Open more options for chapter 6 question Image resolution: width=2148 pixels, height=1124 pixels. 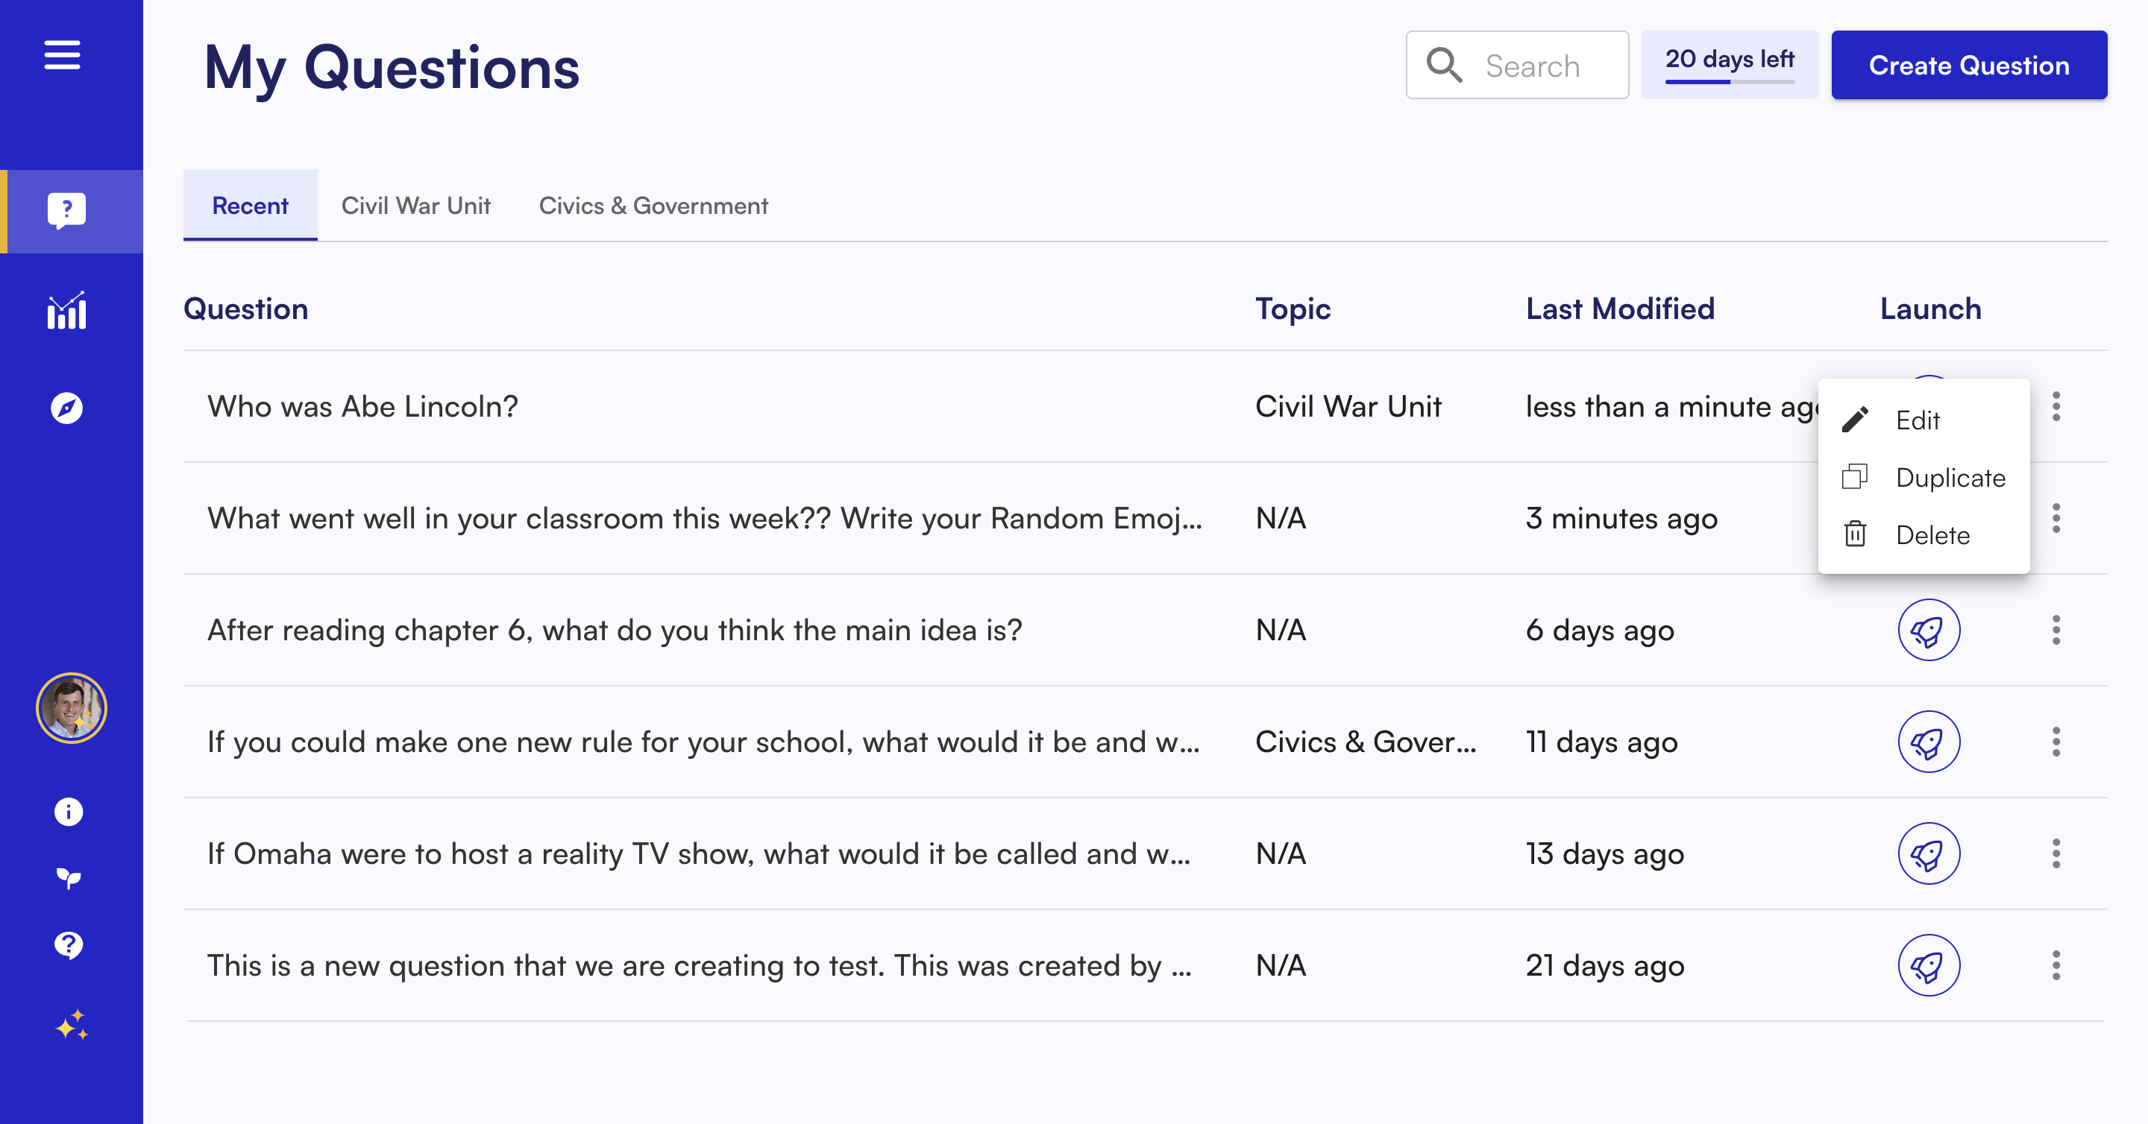click(x=2056, y=630)
